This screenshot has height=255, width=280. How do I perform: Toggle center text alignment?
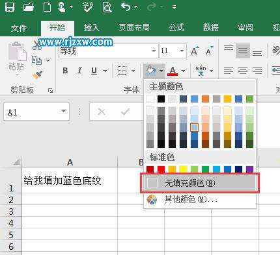click(243, 71)
